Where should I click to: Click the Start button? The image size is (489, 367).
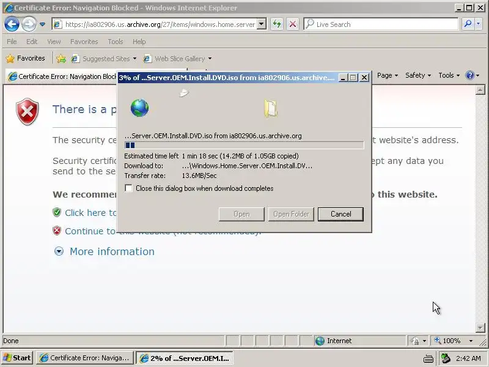17,358
